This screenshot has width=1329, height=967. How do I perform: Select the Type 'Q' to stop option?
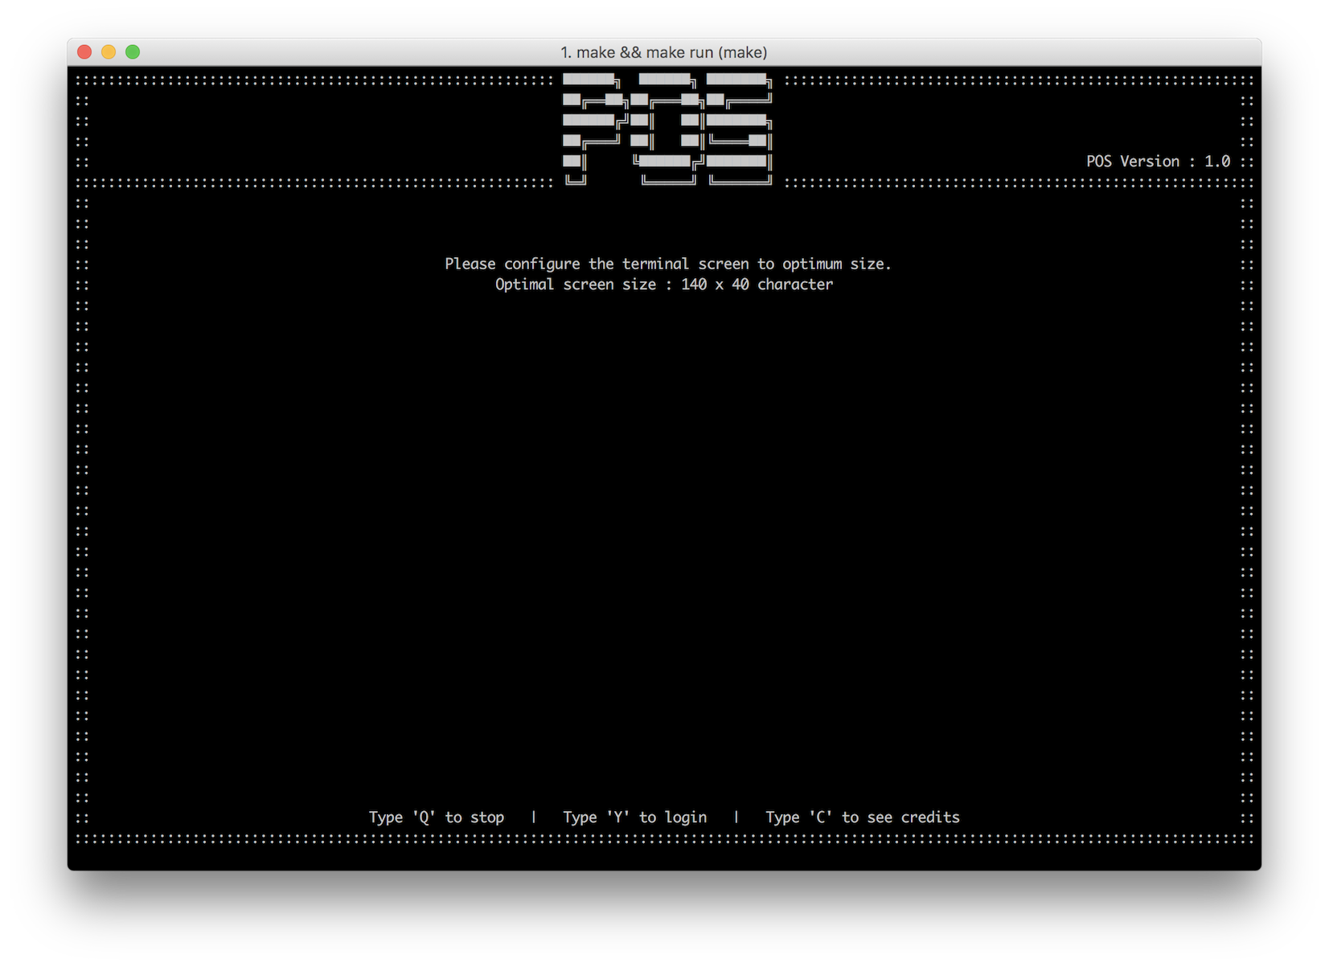pos(437,817)
